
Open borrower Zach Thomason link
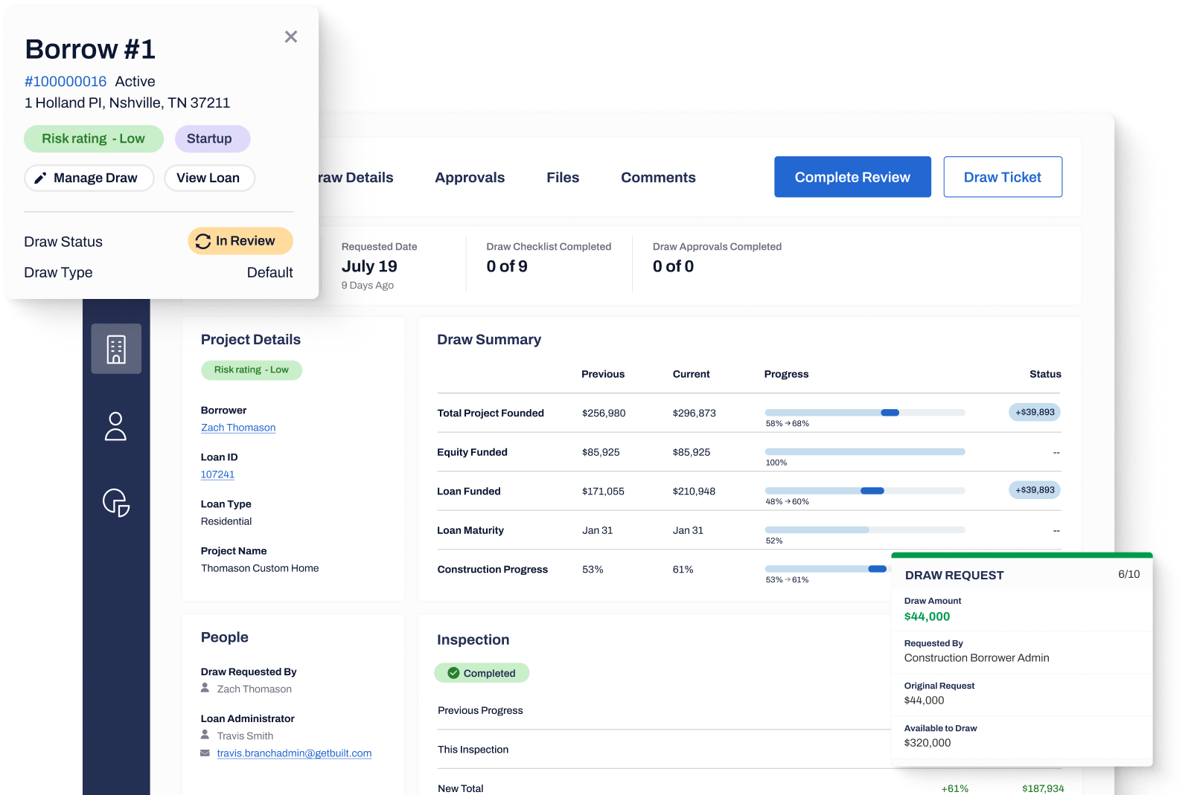pyautogui.click(x=238, y=428)
